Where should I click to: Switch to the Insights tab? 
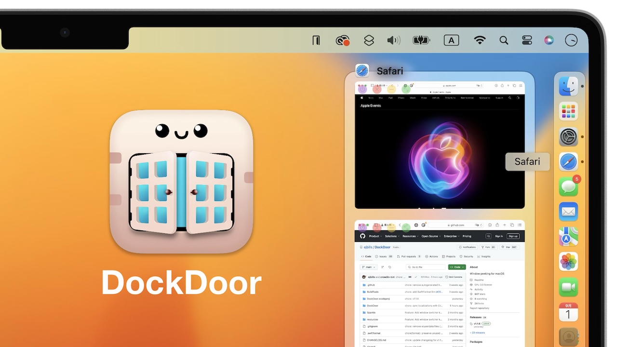483,256
